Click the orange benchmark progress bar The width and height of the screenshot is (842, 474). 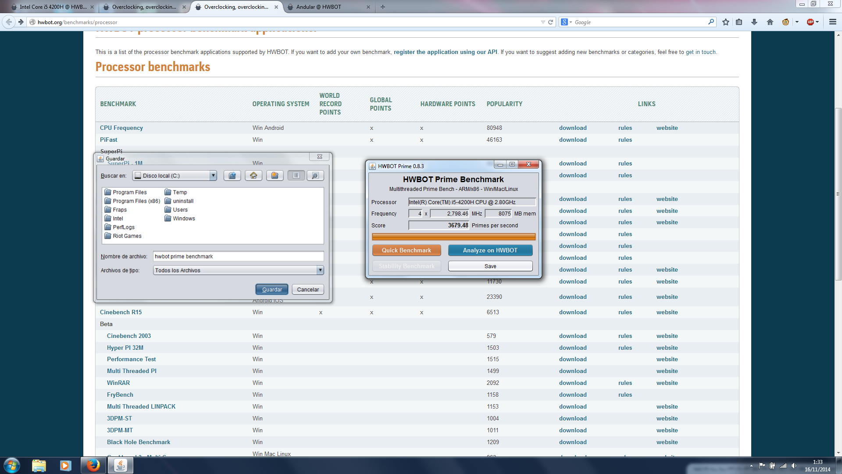tap(453, 237)
